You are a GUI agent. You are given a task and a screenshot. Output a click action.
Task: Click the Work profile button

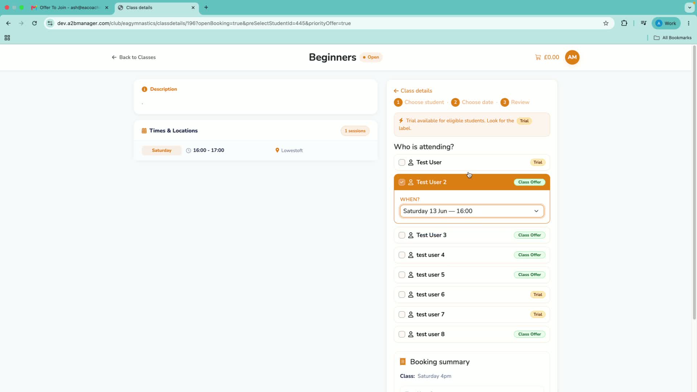click(x=666, y=23)
